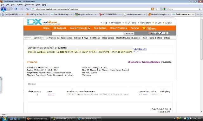Screen dimensions: 203x121
Task: Click the Logout link
Action: [x=168, y=23]
